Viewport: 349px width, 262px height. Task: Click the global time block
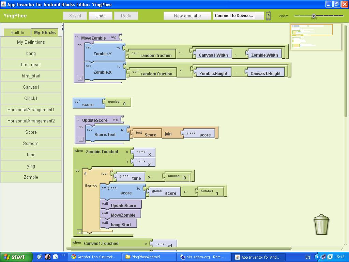pos(130,177)
